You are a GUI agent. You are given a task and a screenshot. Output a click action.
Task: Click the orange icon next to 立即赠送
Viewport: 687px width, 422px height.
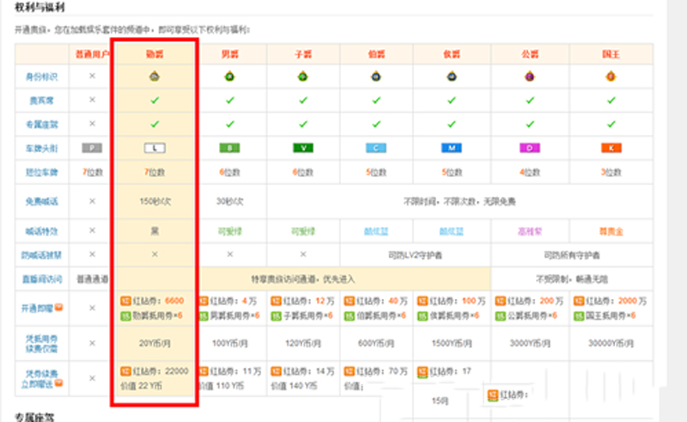[x=58, y=383]
